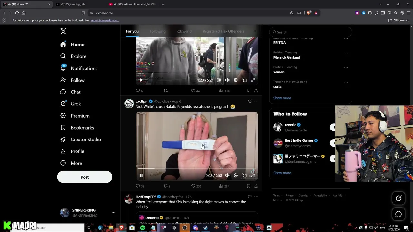Image resolution: width=413 pixels, height=232 pixels.
Task: Go to Home in the sidebar
Action: point(72,44)
